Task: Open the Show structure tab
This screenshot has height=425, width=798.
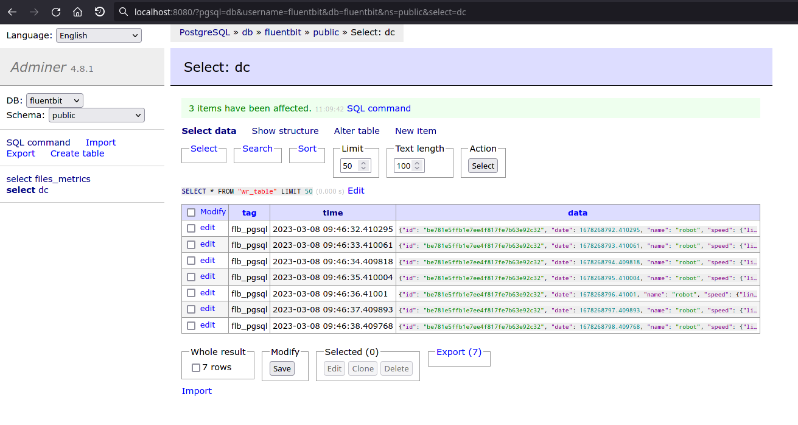Action: [285, 131]
